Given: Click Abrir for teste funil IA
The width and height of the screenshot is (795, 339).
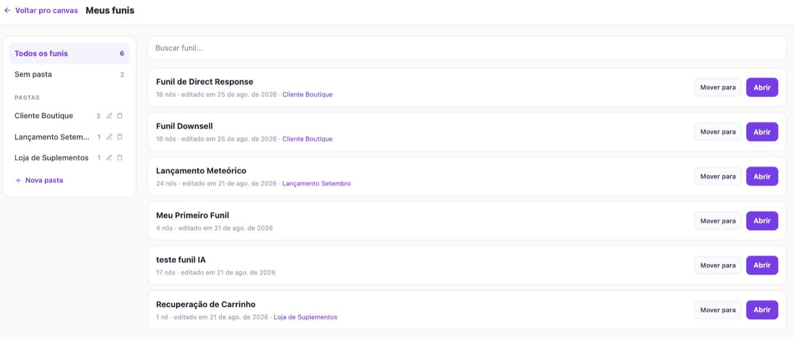Looking at the screenshot, I should [762, 265].
